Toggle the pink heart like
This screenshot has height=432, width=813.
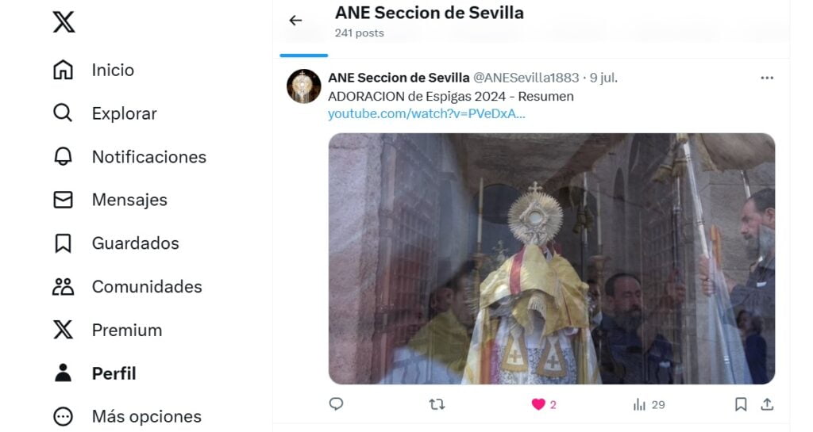pos(538,404)
